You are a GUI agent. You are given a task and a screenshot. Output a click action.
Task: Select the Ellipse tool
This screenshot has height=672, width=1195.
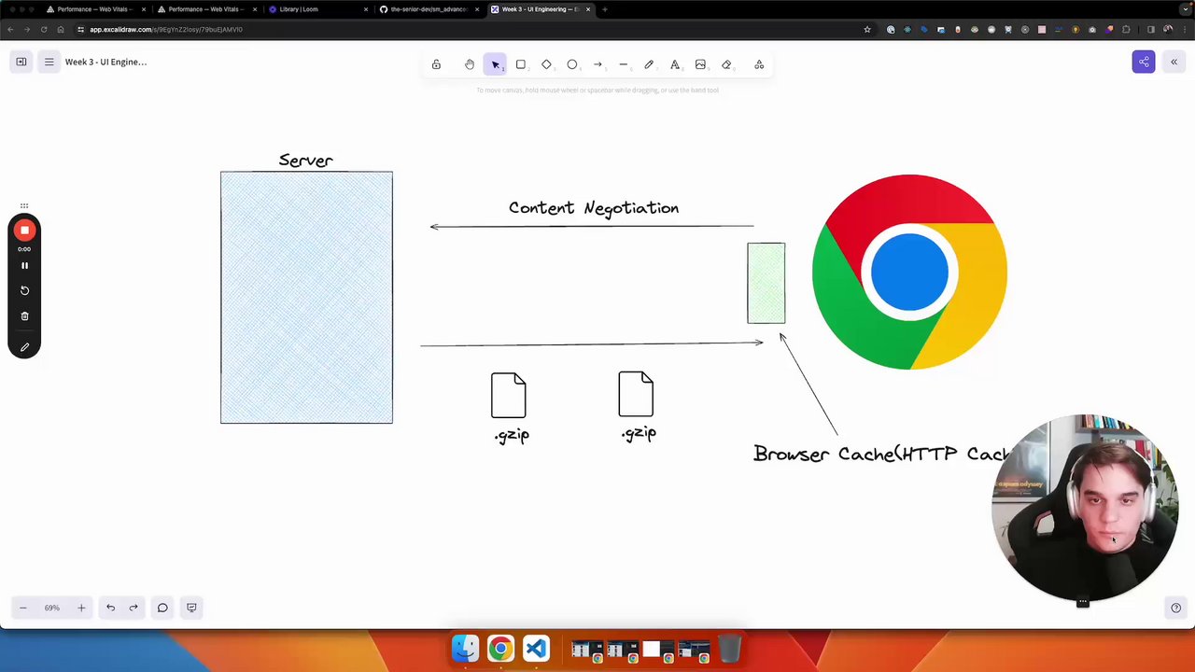click(572, 64)
